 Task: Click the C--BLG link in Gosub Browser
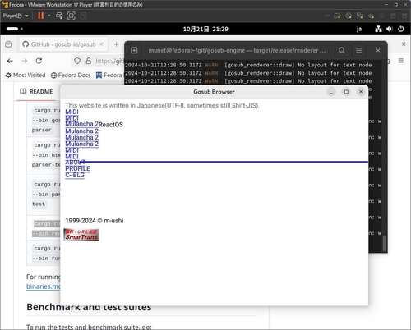click(x=75, y=175)
